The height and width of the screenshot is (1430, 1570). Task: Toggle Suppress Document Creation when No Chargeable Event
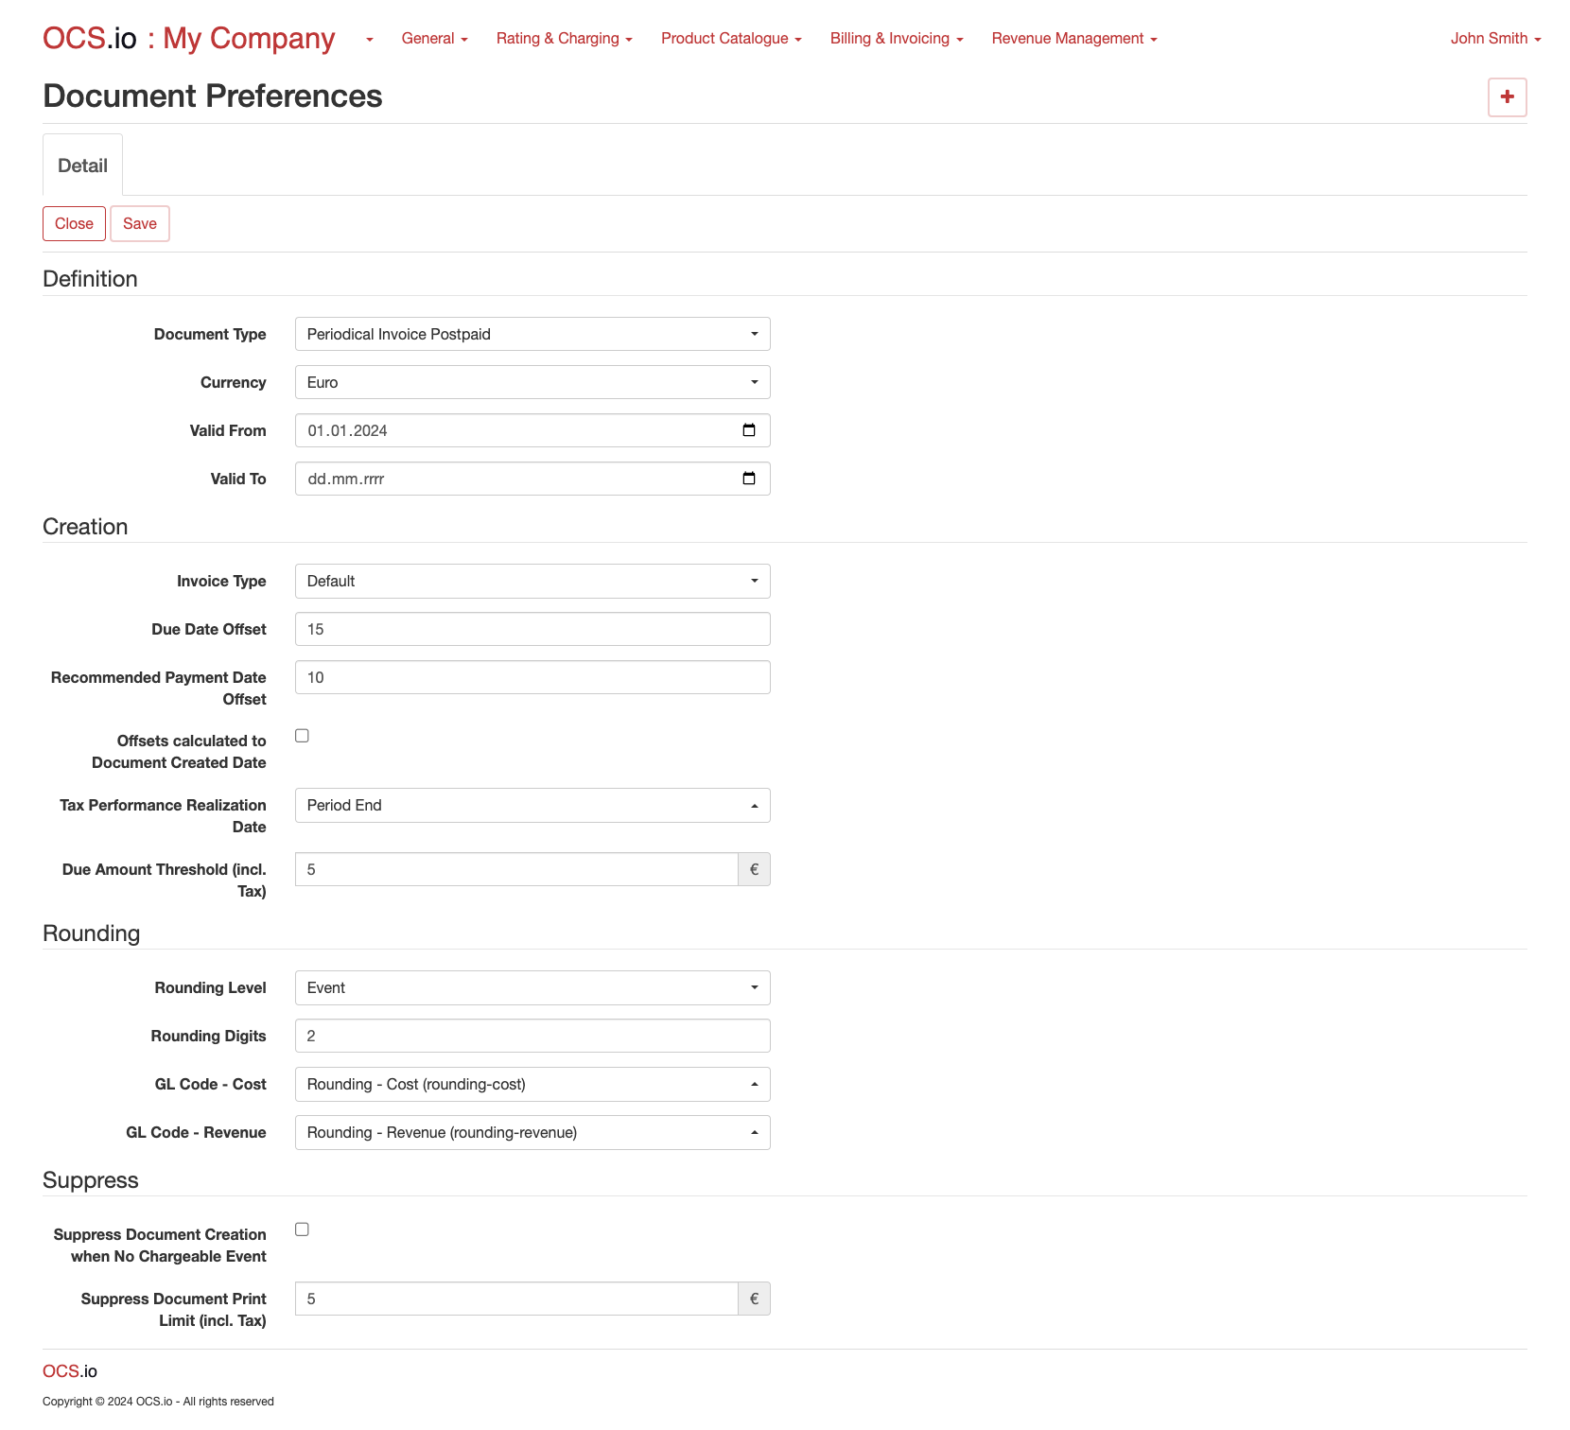(302, 1229)
